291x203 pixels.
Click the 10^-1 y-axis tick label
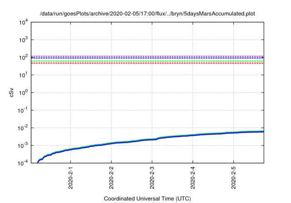tap(23, 111)
